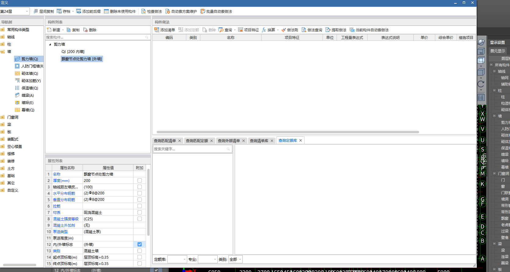Viewport: 510px width, 272px height.
Task: Collapse the 剪力墙 group in the 构件列表 tree
Action: coord(50,44)
